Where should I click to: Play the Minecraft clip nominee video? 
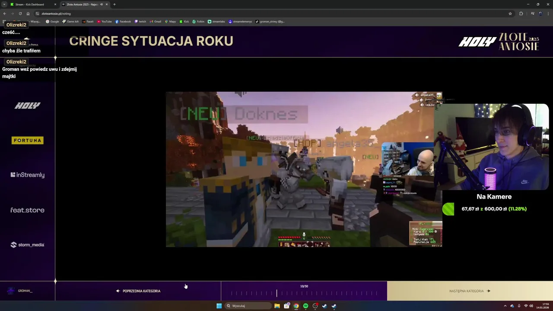click(304, 169)
